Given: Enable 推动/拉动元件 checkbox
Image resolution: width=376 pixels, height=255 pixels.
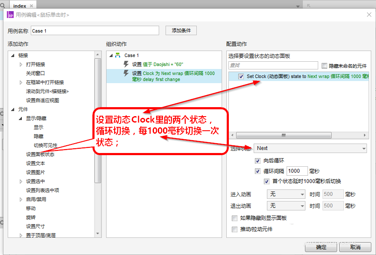Looking at the screenshot, I should pos(234,229).
